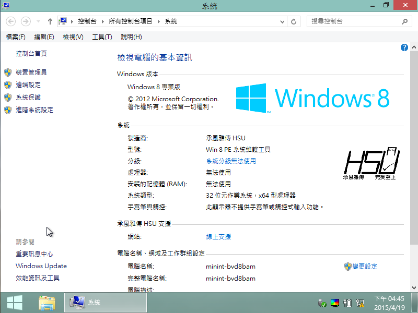Image resolution: width=418 pixels, height=313 pixels.
Task: Select the text 承風雅傳 HSU manufacturer value
Action: pyautogui.click(x=226, y=138)
